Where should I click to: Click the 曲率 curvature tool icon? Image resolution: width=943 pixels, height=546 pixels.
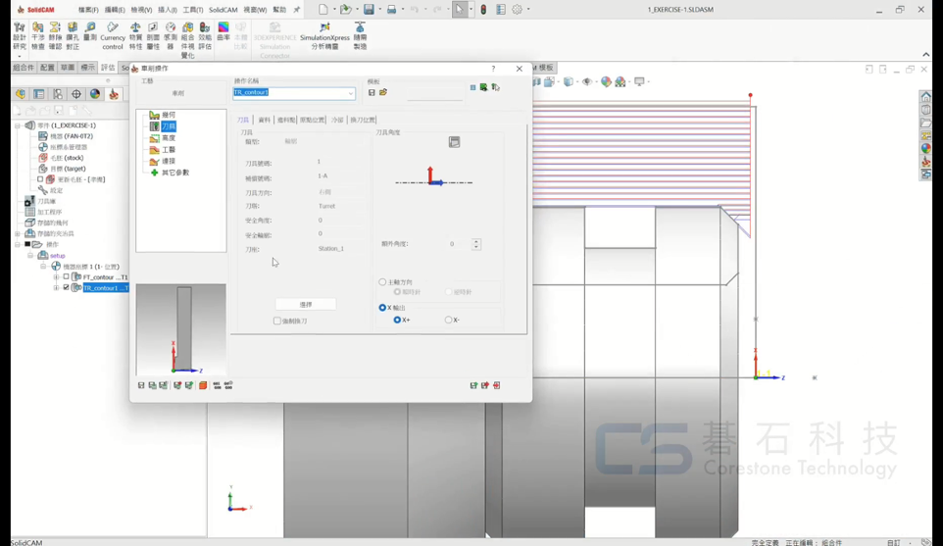(x=223, y=28)
